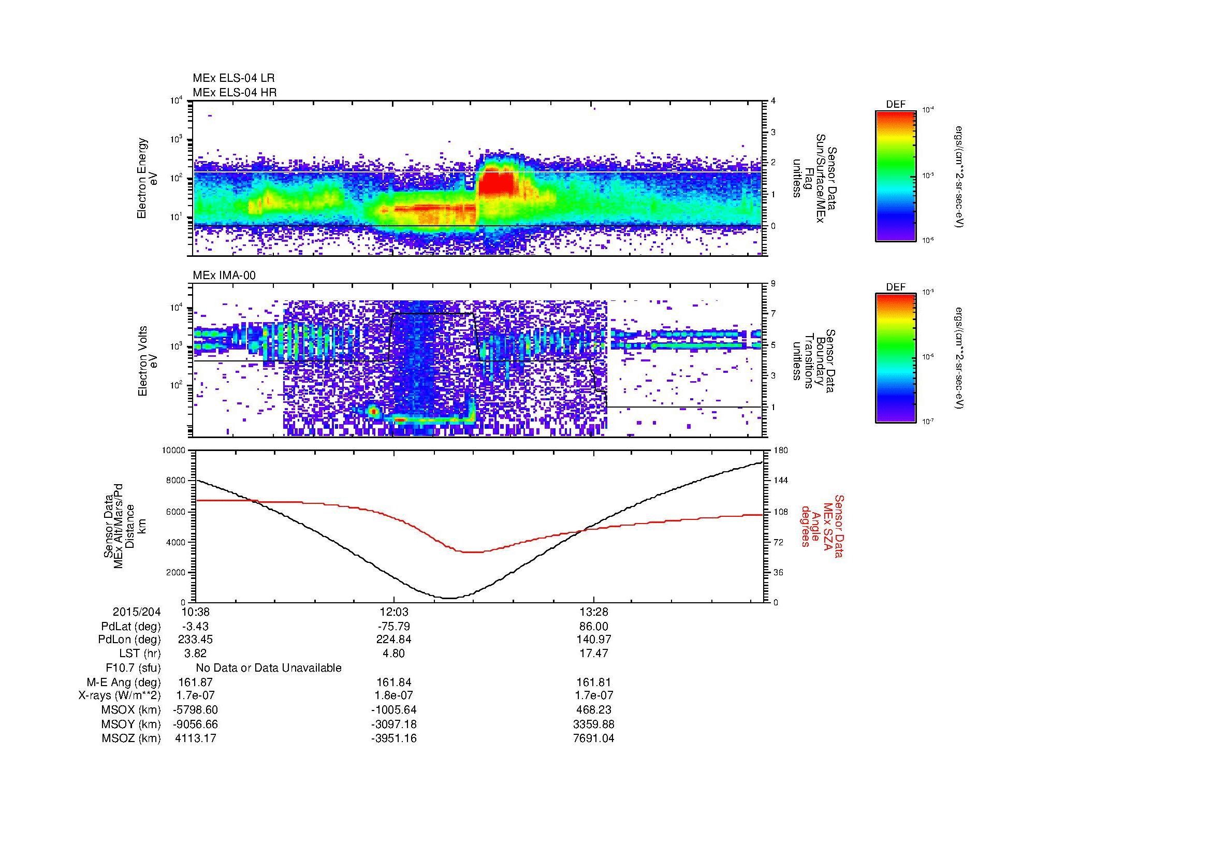This screenshot has width=1211, height=856.
Task: Click the time tick '12:03'
Action: [394, 612]
